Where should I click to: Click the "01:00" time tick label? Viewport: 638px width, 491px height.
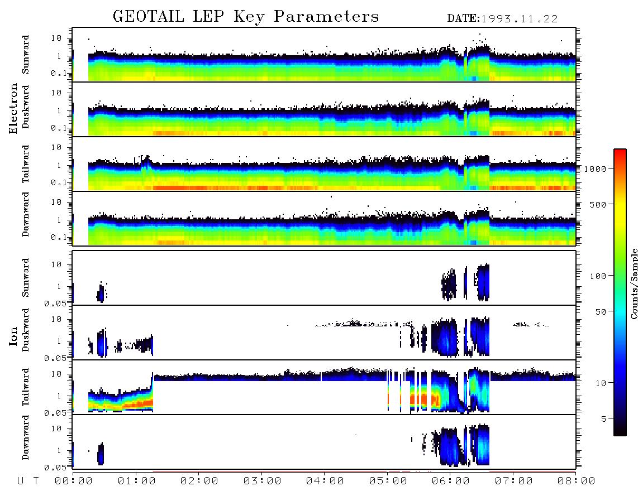pos(136,482)
